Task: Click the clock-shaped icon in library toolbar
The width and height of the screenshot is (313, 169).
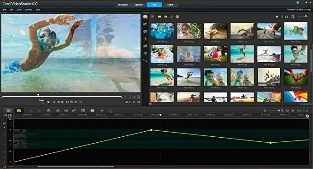Action: tap(177, 17)
